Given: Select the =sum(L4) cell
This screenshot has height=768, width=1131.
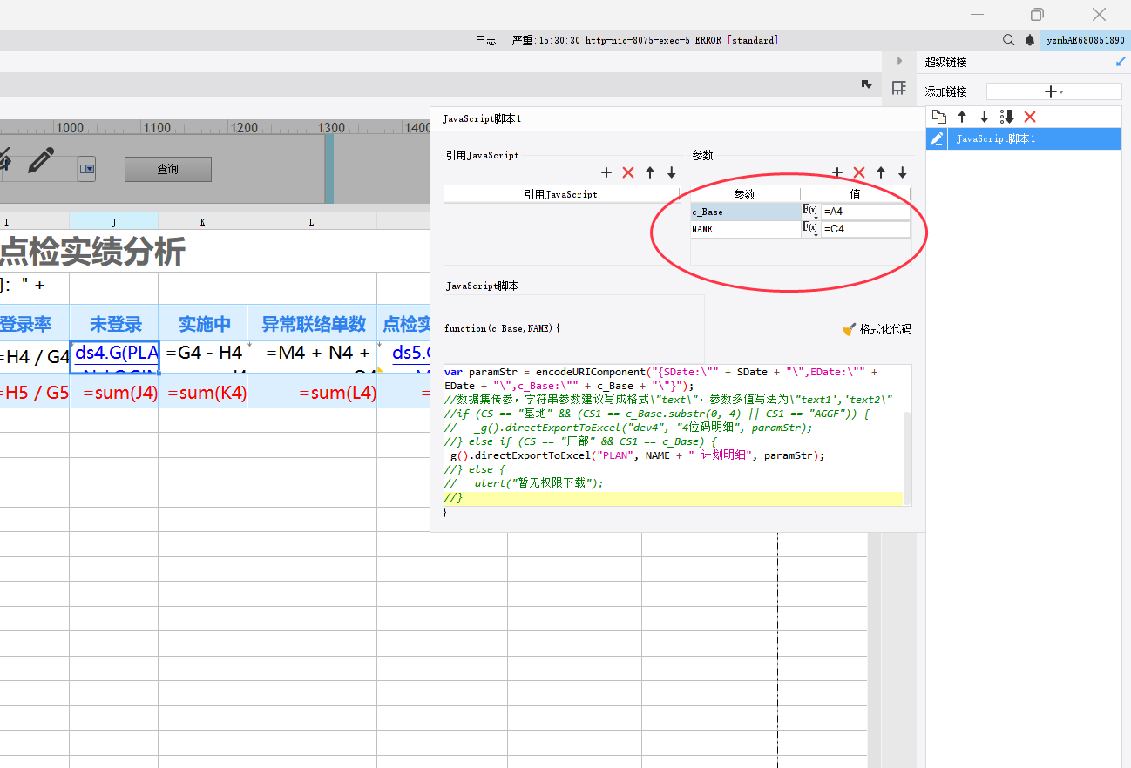Looking at the screenshot, I should pos(312,392).
